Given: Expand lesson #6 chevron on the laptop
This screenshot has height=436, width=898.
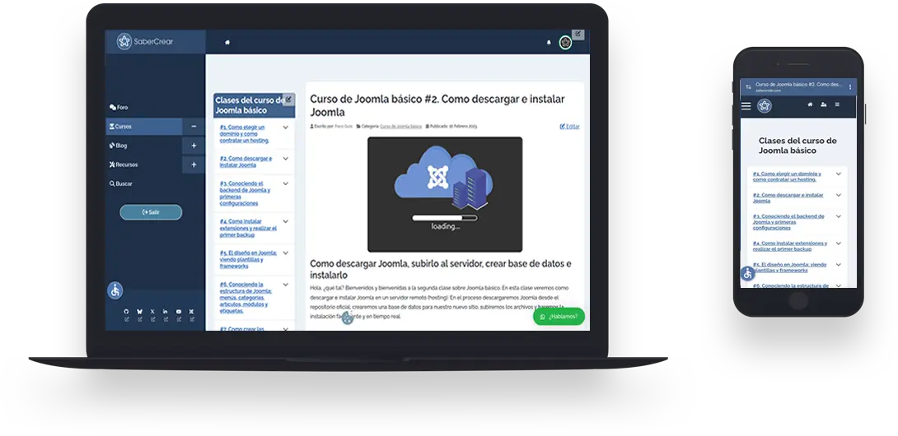Looking at the screenshot, I should coord(285,285).
